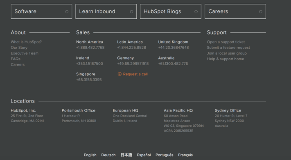Click the Sales section heading

pos(83,32)
